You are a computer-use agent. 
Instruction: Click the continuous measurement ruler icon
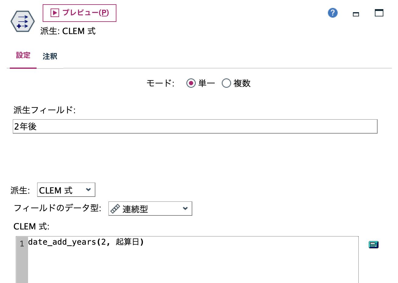point(115,208)
